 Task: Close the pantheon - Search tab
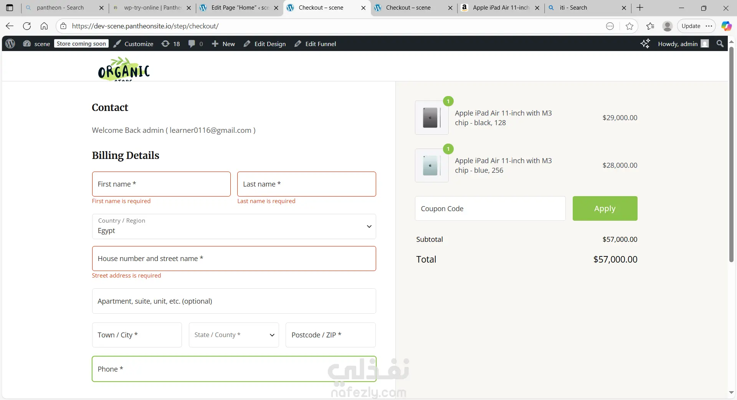(101, 8)
